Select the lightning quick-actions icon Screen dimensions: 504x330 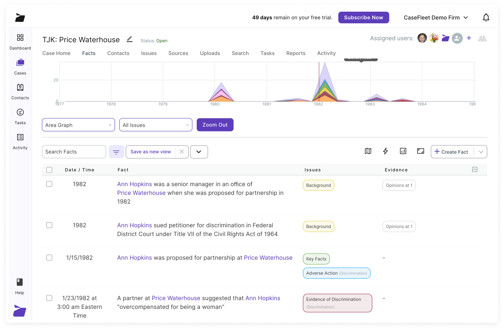click(x=385, y=151)
